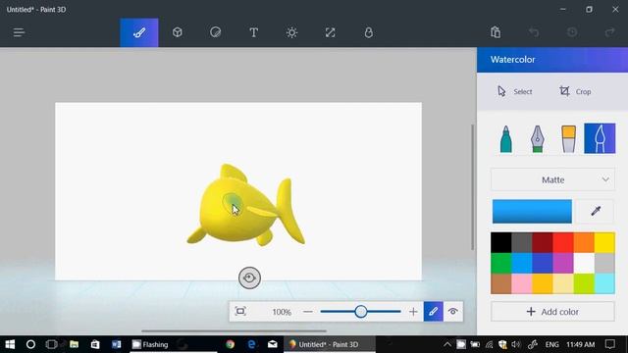Pick the light gray color swatch
Image resolution: width=628 pixels, height=353 pixels.
[604, 263]
